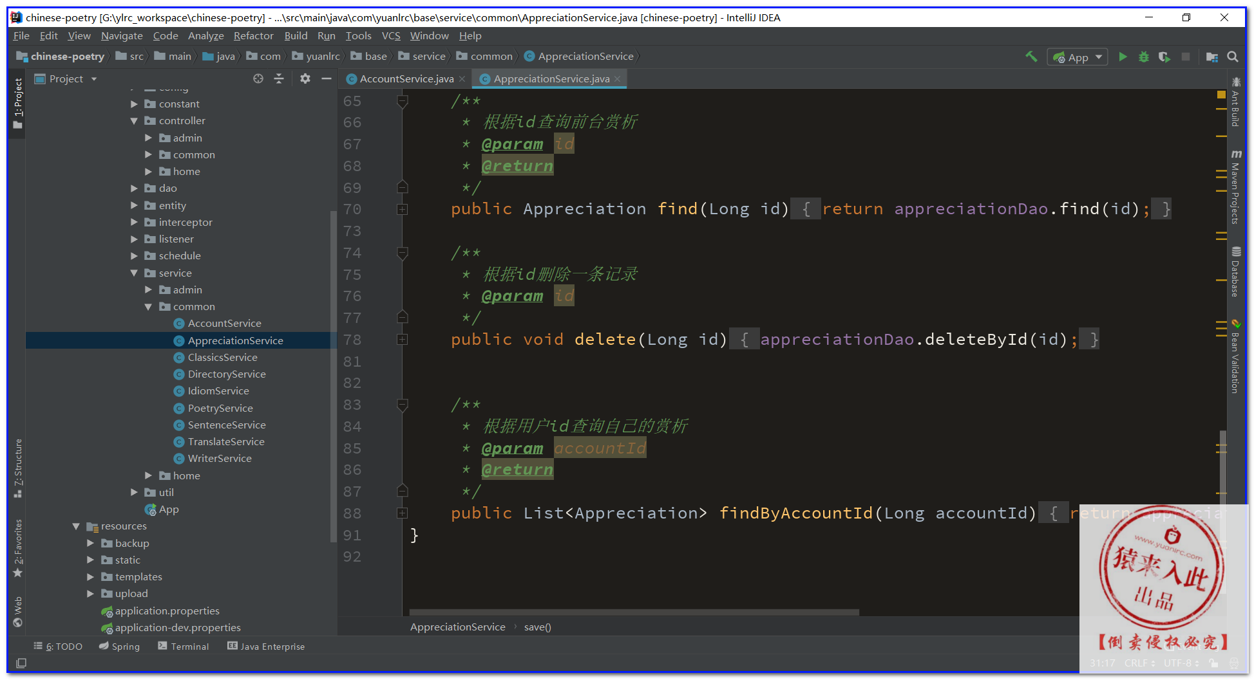Click the yellow inspection indicator at editor top
This screenshot has height=680, width=1254.
click(1221, 95)
